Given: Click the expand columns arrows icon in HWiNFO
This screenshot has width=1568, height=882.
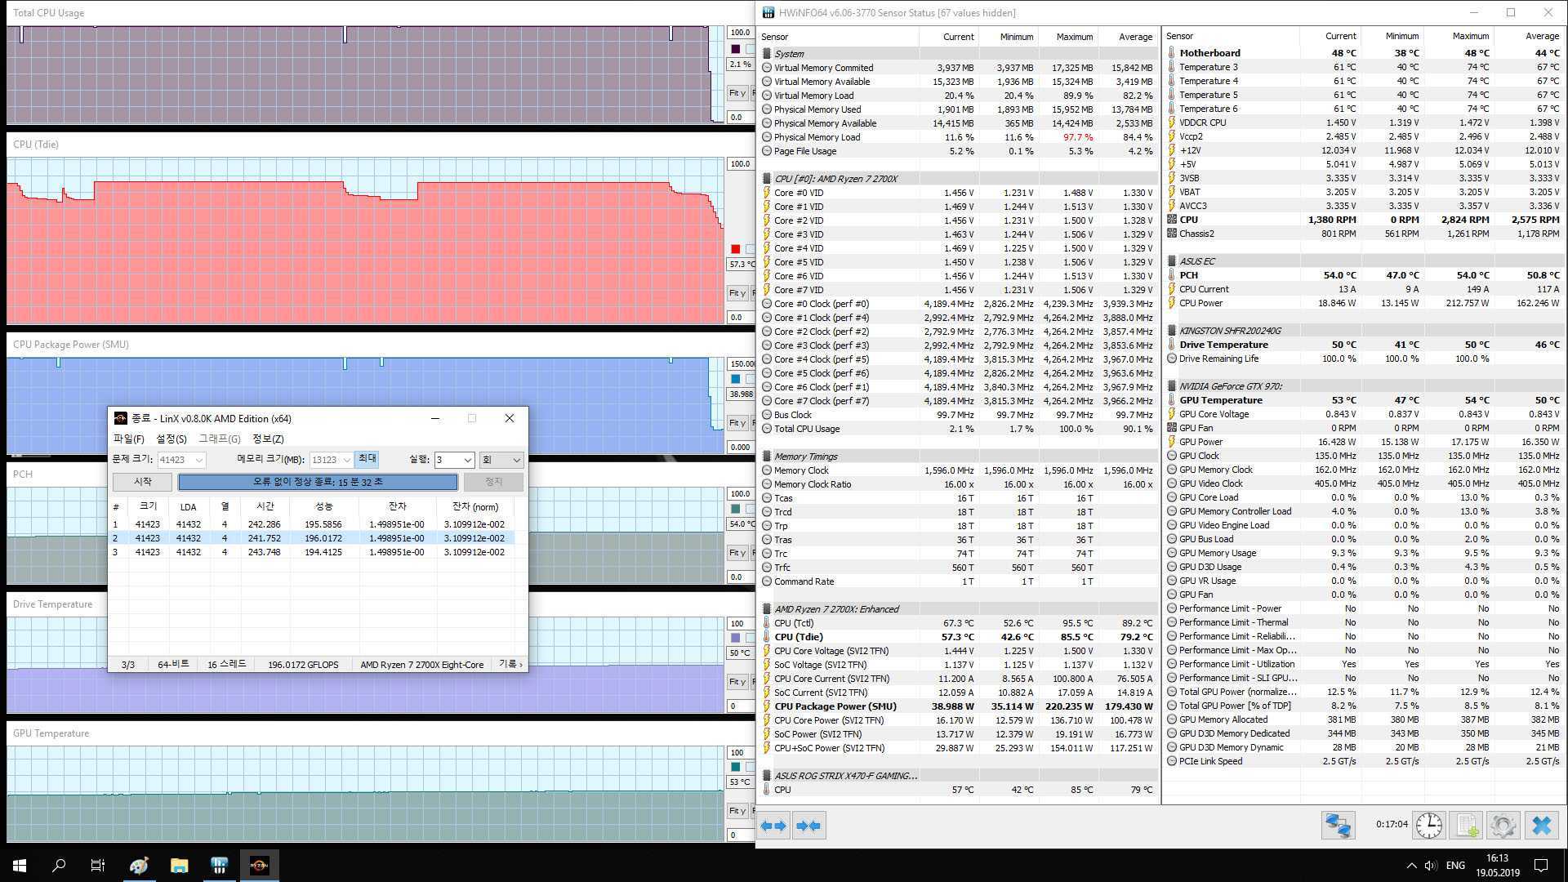Looking at the screenshot, I should 773,826.
